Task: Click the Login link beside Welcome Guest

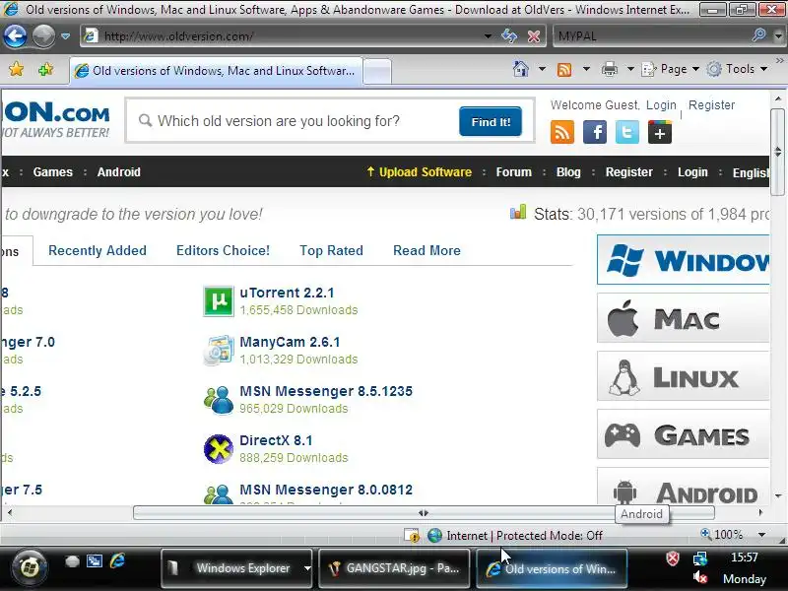Action: click(661, 105)
